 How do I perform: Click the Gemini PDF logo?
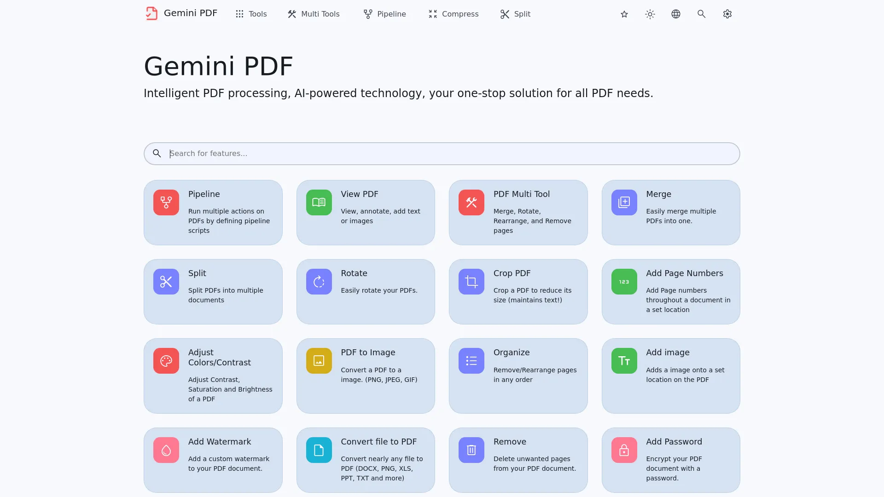click(180, 13)
